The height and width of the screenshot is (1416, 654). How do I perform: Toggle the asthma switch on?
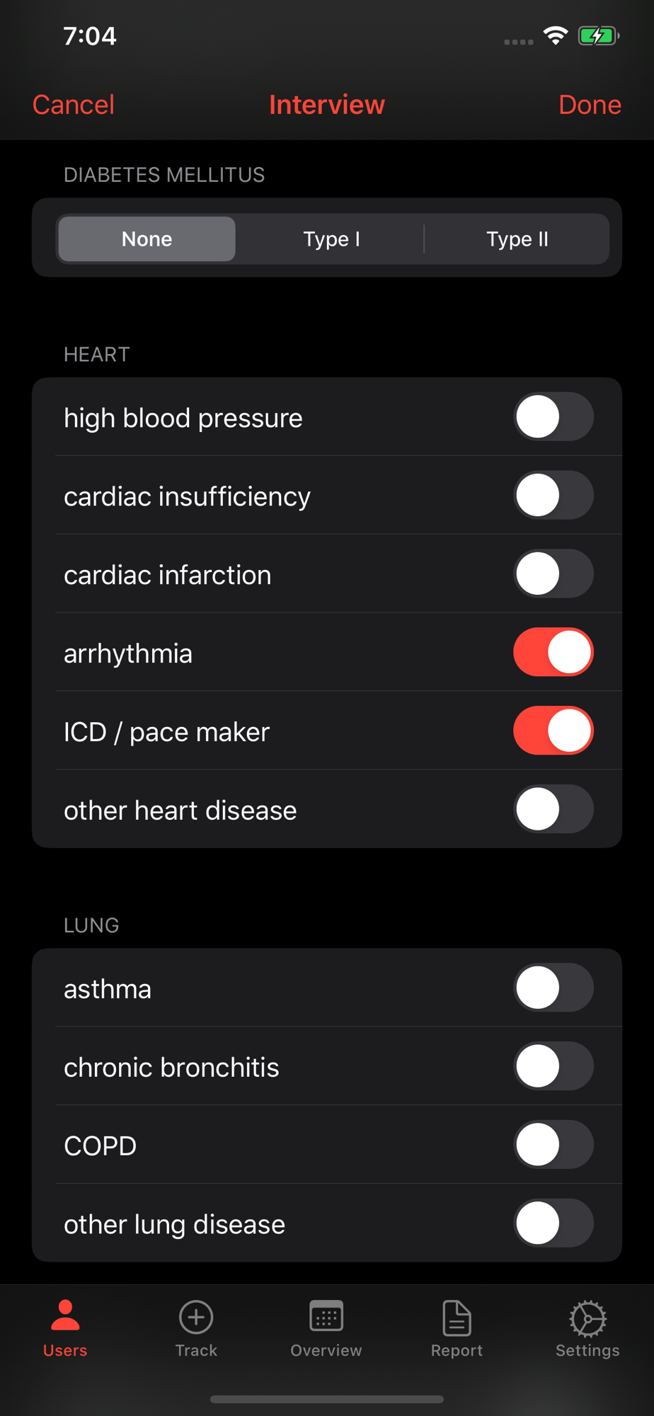(x=553, y=988)
